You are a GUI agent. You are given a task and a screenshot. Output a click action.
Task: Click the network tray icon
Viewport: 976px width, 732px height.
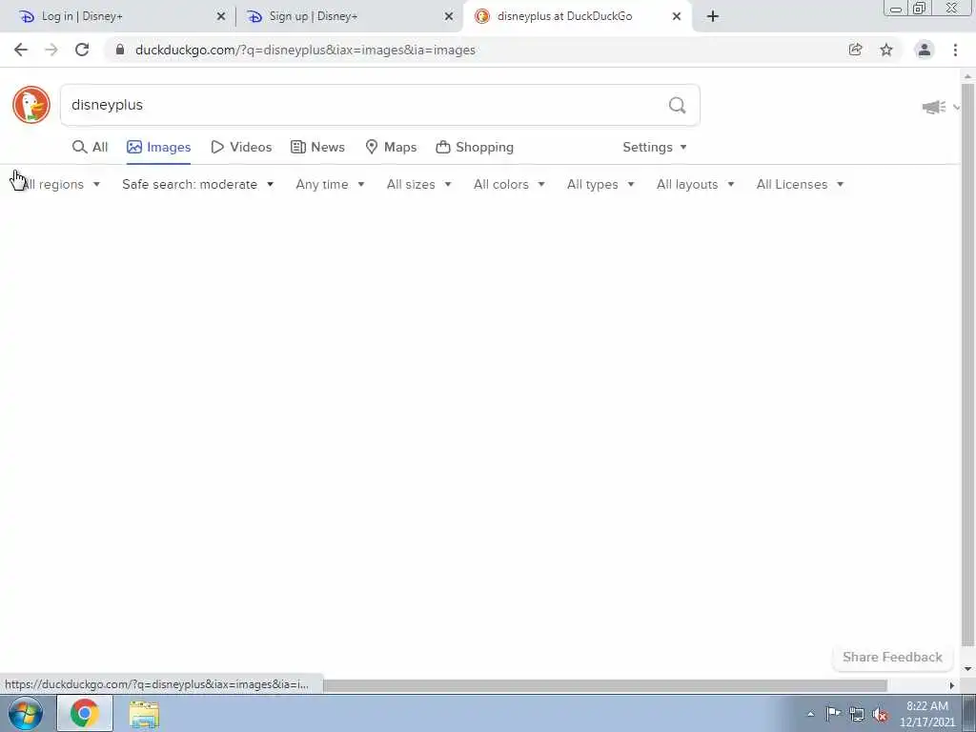(x=857, y=714)
